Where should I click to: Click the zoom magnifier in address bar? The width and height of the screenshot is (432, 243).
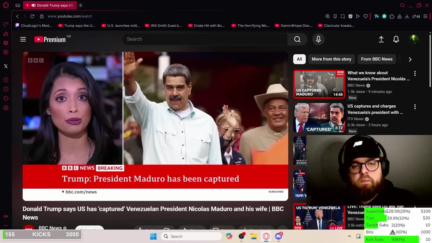point(327,16)
